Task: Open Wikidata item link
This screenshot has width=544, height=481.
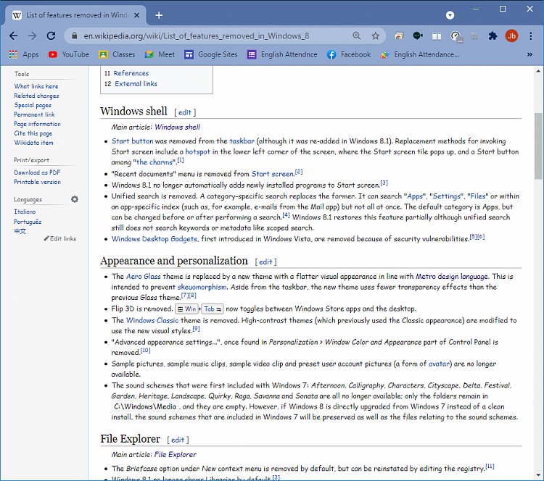Action: pyautogui.click(x=33, y=143)
